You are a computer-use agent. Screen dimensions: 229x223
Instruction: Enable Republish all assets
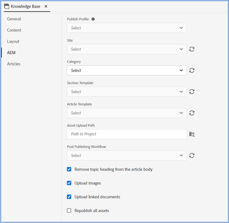coord(69,210)
